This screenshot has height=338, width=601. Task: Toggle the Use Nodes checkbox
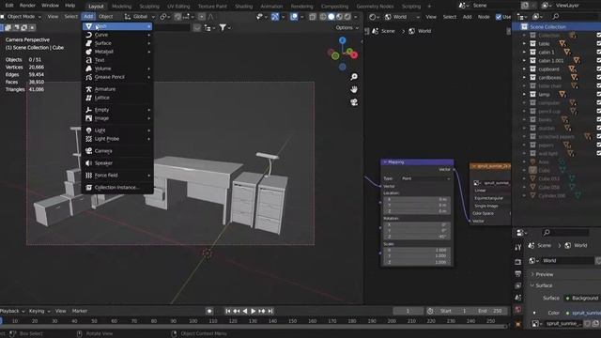pyautogui.click(x=499, y=17)
